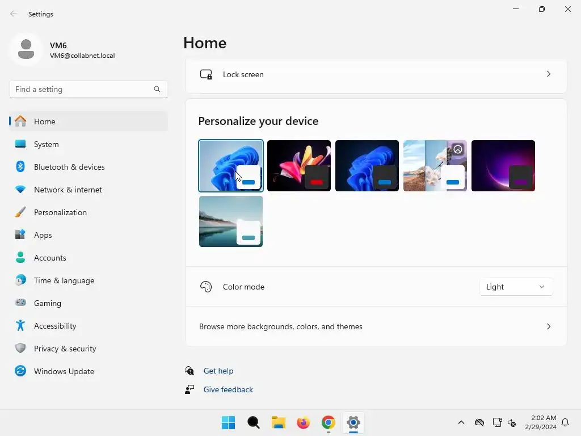
Task: Open the Windows Start menu
Action: (x=228, y=422)
